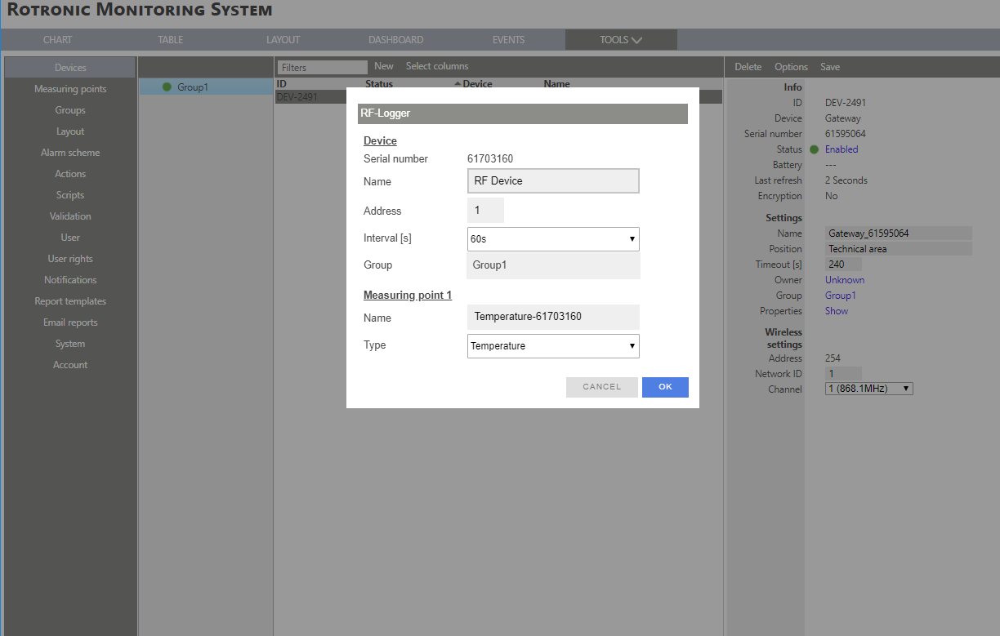Switch to the EVENTS tab
The width and height of the screenshot is (1000, 636).
pos(508,40)
